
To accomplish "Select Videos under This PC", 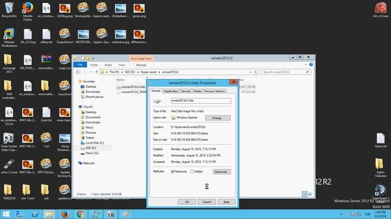I will coord(90,137).
